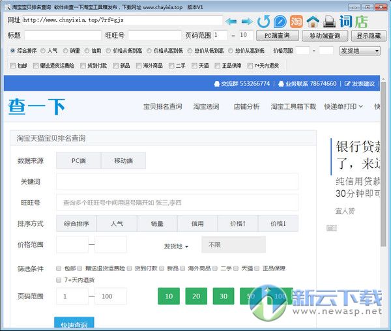Choose 销量 sort button in web form

click(157, 223)
